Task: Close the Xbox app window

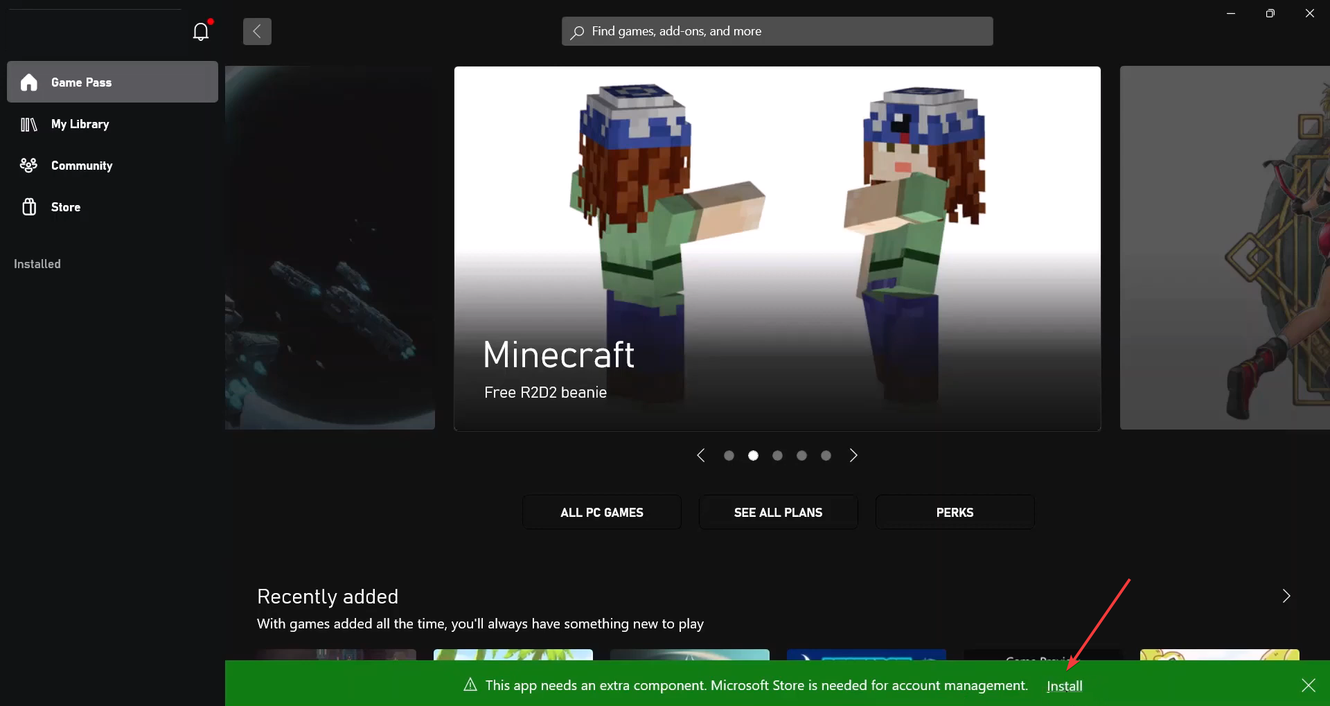Action: click(x=1310, y=13)
